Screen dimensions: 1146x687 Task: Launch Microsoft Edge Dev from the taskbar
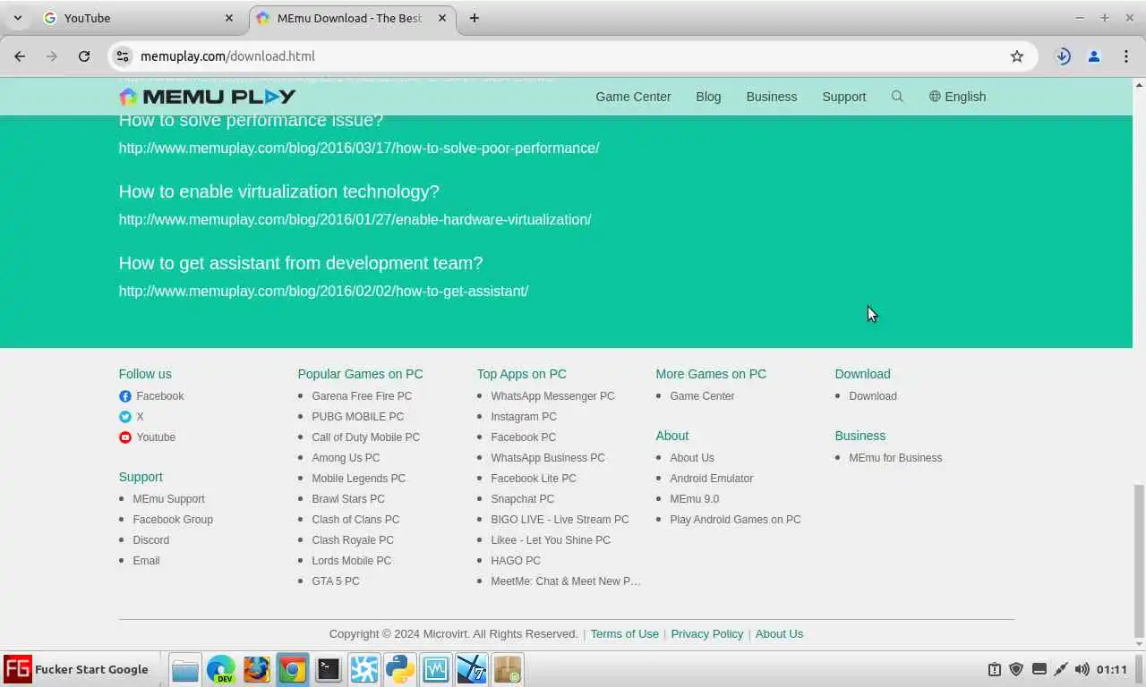point(221,669)
